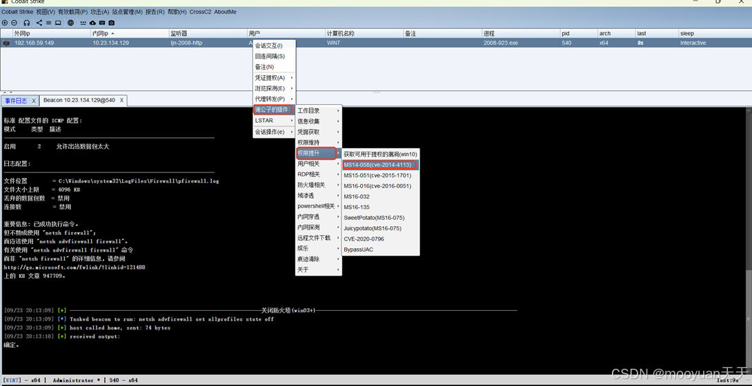
Task: Expand the RDP相关 submenu
Action: [319, 174]
